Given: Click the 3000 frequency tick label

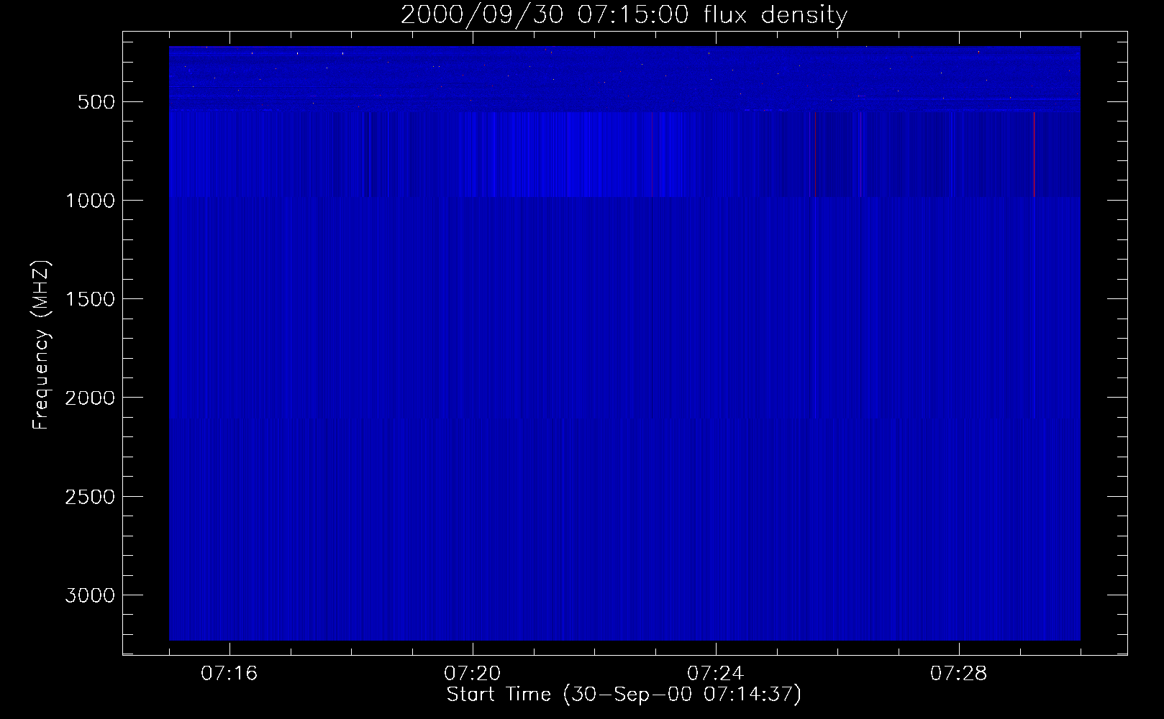Looking at the screenshot, I should (90, 595).
